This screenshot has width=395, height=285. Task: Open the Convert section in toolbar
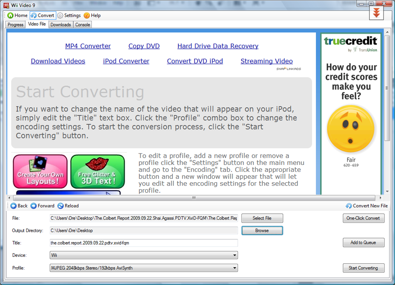(x=42, y=15)
